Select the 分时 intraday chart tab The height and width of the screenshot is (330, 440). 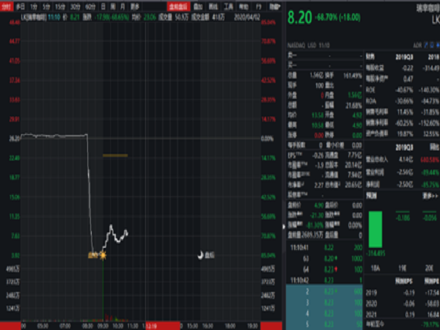[x=7, y=6]
